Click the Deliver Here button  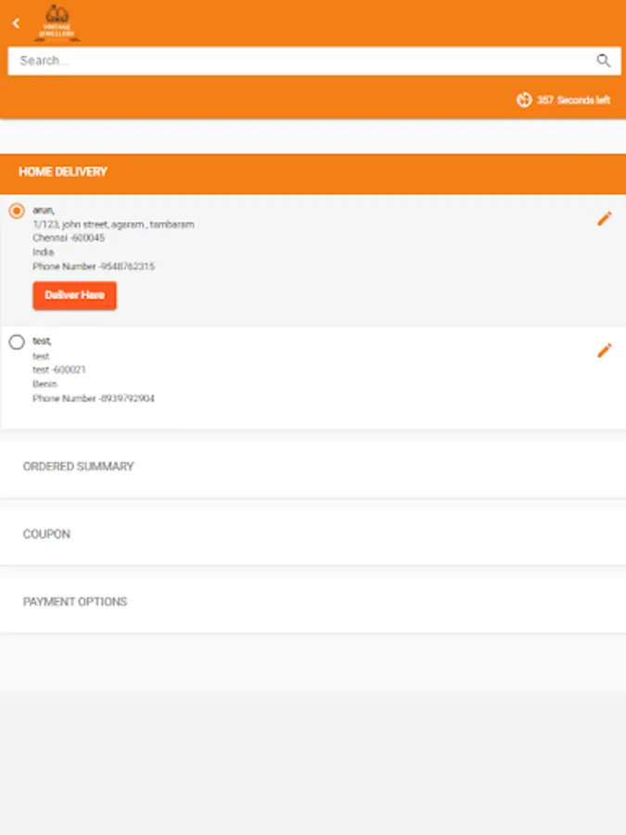coord(74,296)
